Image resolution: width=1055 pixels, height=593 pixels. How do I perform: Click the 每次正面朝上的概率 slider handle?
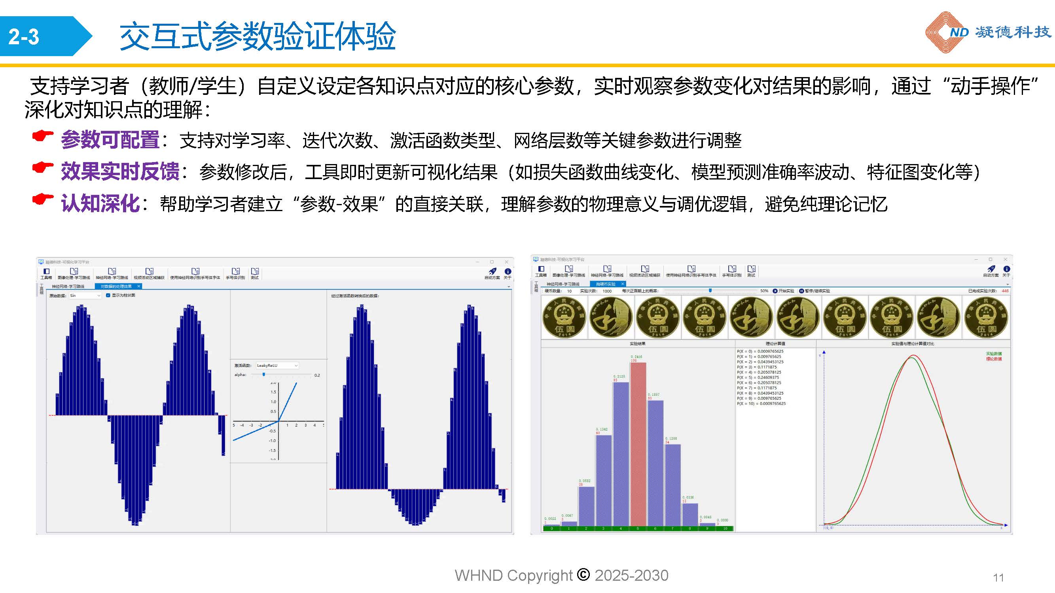pyautogui.click(x=710, y=291)
